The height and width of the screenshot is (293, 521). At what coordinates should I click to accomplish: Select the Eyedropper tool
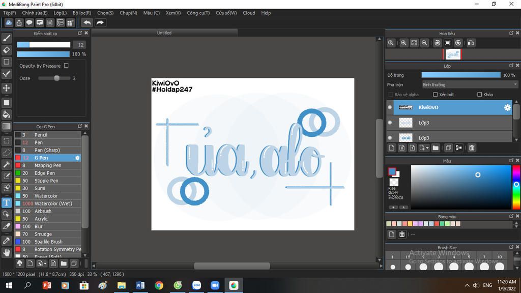tap(6, 241)
